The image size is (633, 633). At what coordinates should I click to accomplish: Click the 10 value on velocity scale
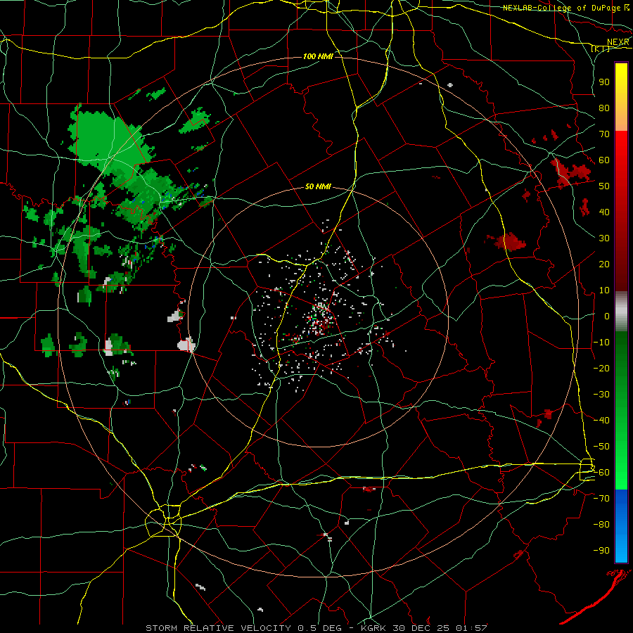coord(604,290)
